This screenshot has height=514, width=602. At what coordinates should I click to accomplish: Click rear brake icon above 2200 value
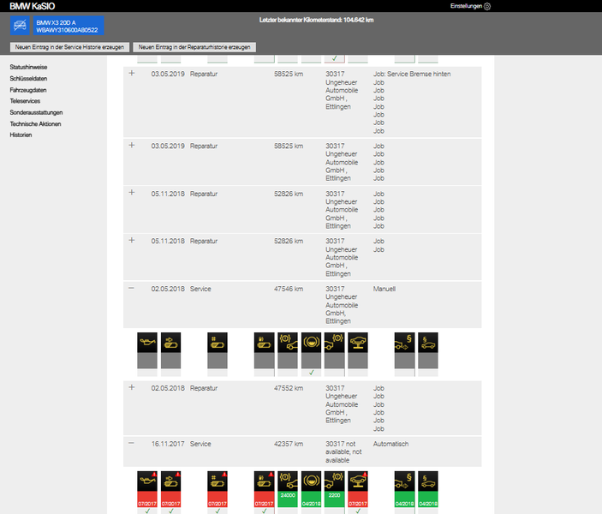click(335, 481)
